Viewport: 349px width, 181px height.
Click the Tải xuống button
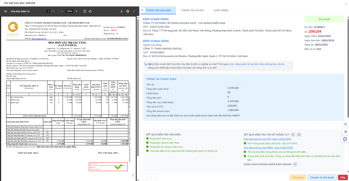(x=298, y=178)
